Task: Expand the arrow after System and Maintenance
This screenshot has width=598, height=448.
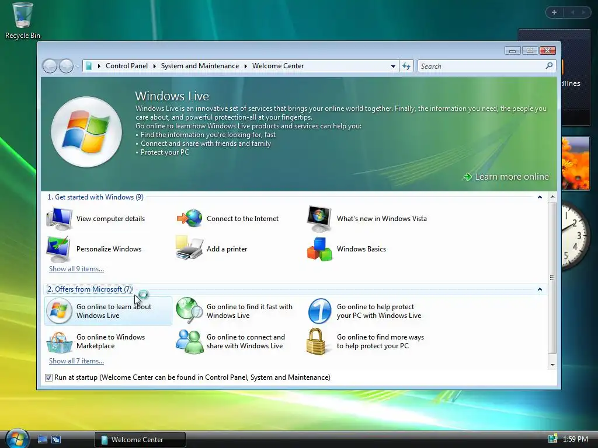Action: (x=246, y=66)
